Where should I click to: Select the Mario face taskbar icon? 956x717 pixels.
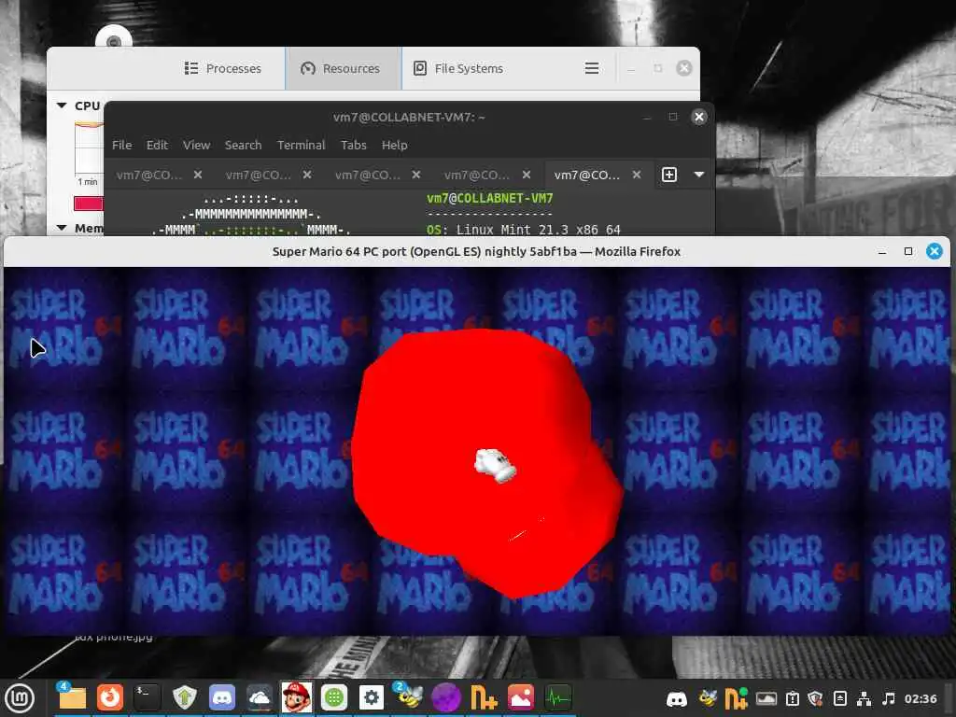(x=296, y=696)
